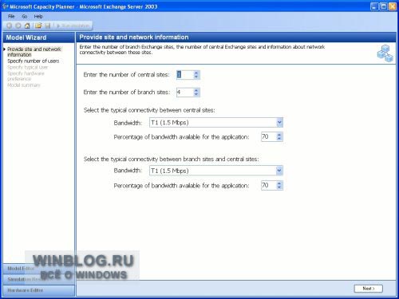Click the central sites number field

point(185,75)
